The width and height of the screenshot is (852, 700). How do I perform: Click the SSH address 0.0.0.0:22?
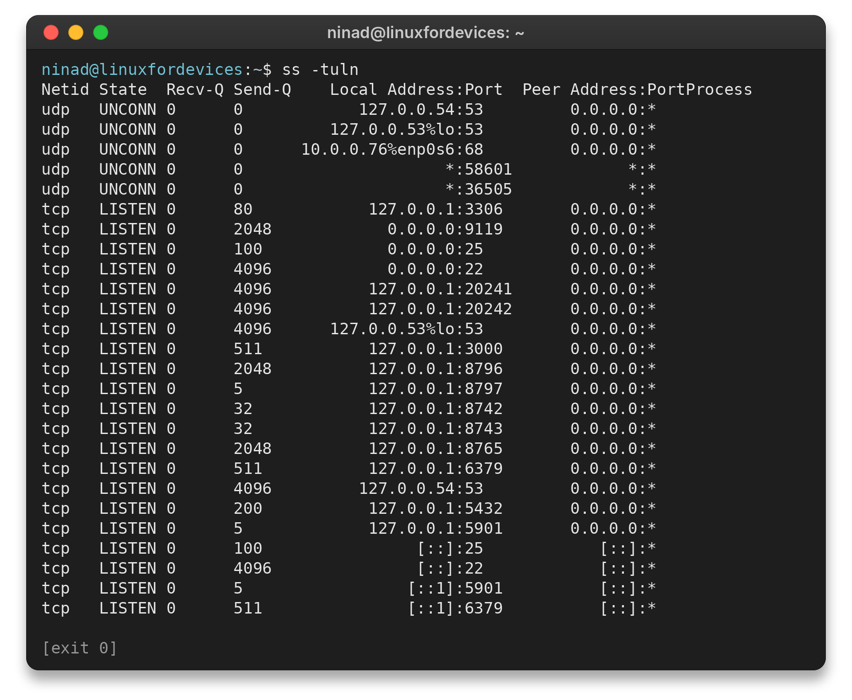coord(435,269)
